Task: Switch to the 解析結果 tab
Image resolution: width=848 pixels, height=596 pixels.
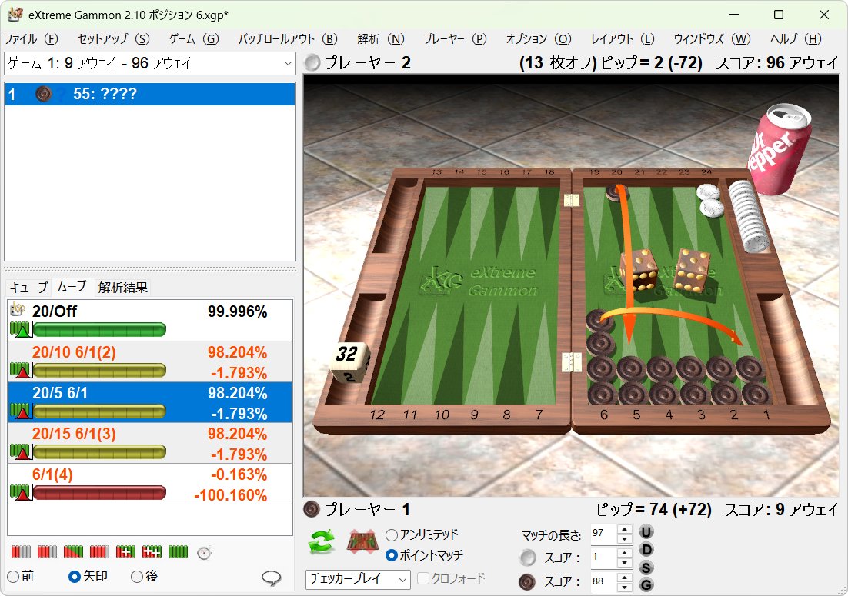Action: coord(123,287)
